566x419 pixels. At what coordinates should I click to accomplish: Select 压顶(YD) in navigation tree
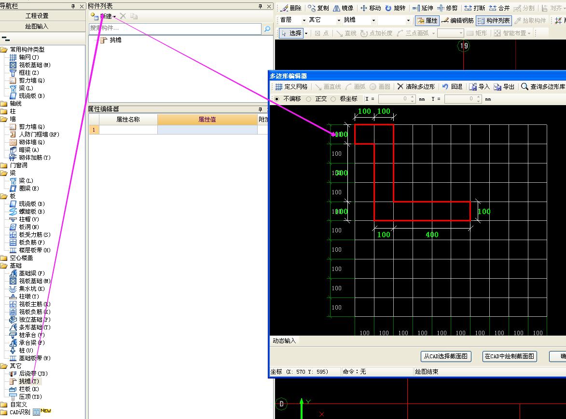[x=26, y=397]
